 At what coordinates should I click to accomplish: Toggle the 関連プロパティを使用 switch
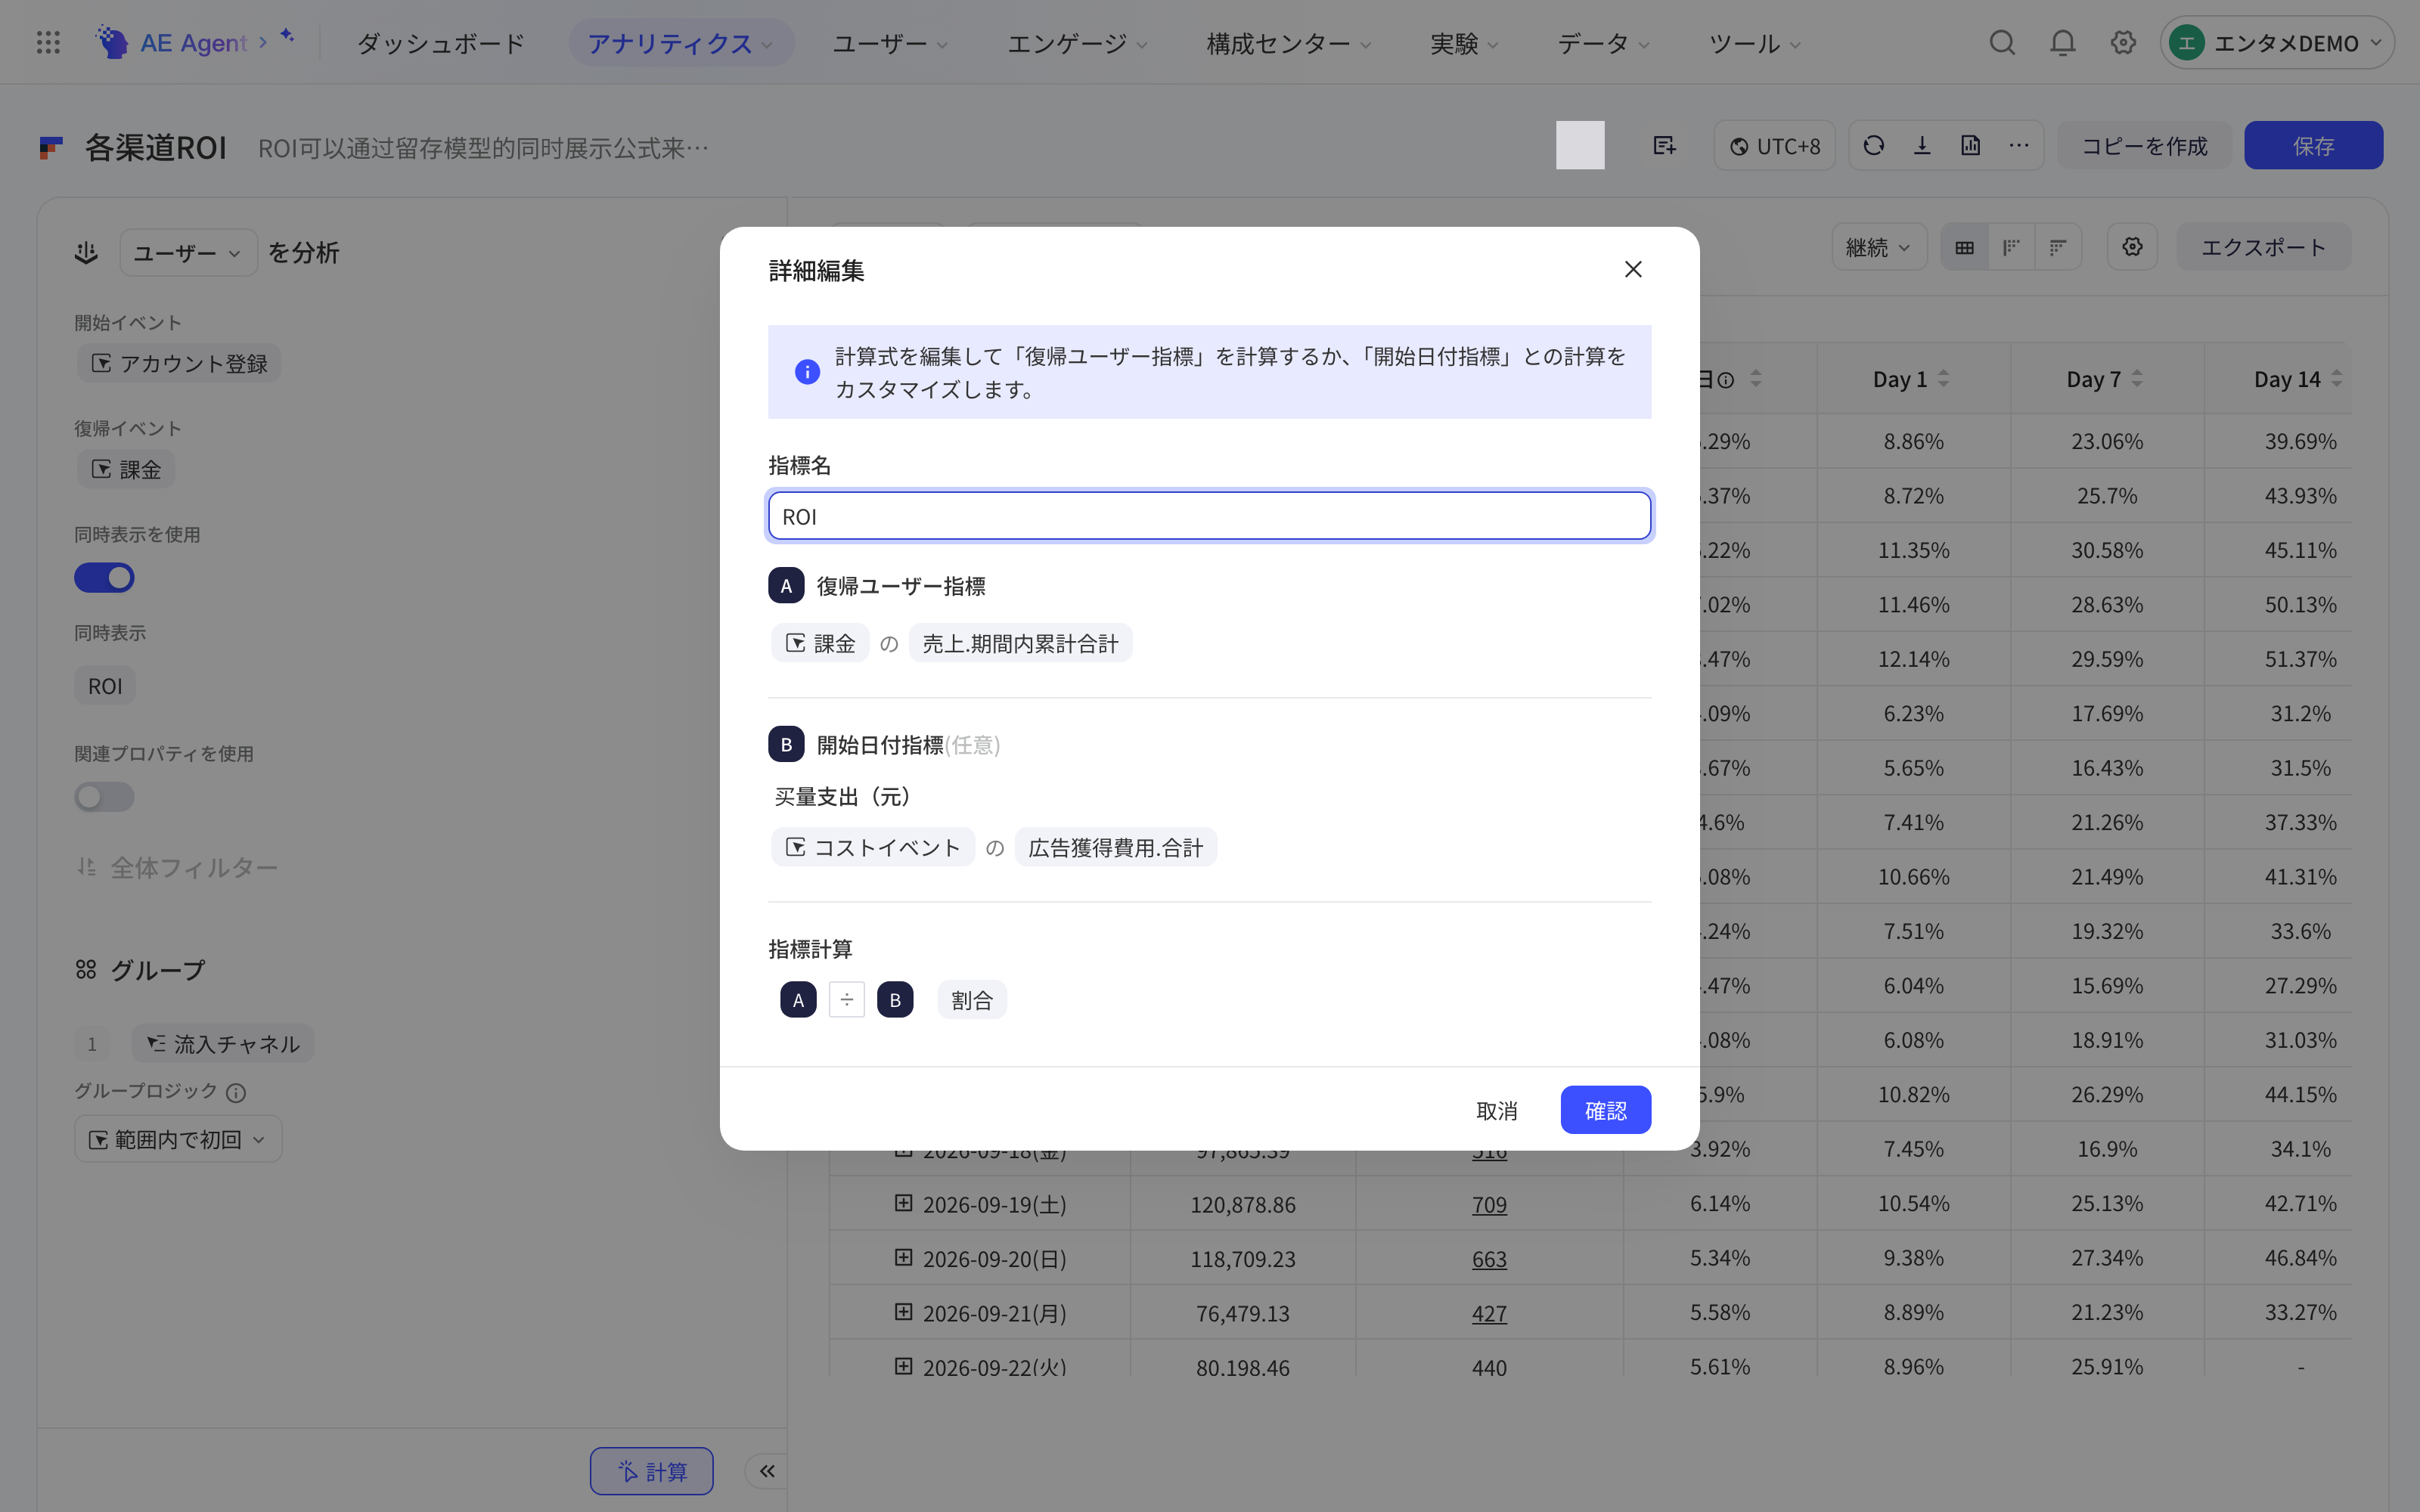point(104,797)
